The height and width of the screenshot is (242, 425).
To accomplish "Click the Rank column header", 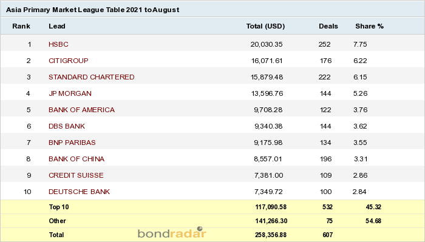I will [x=21, y=26].
